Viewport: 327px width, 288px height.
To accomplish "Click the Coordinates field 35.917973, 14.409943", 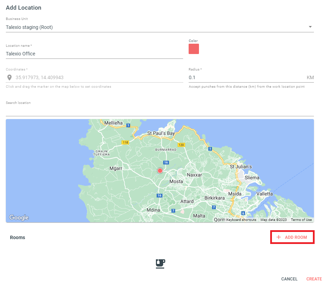I will [x=94, y=77].
